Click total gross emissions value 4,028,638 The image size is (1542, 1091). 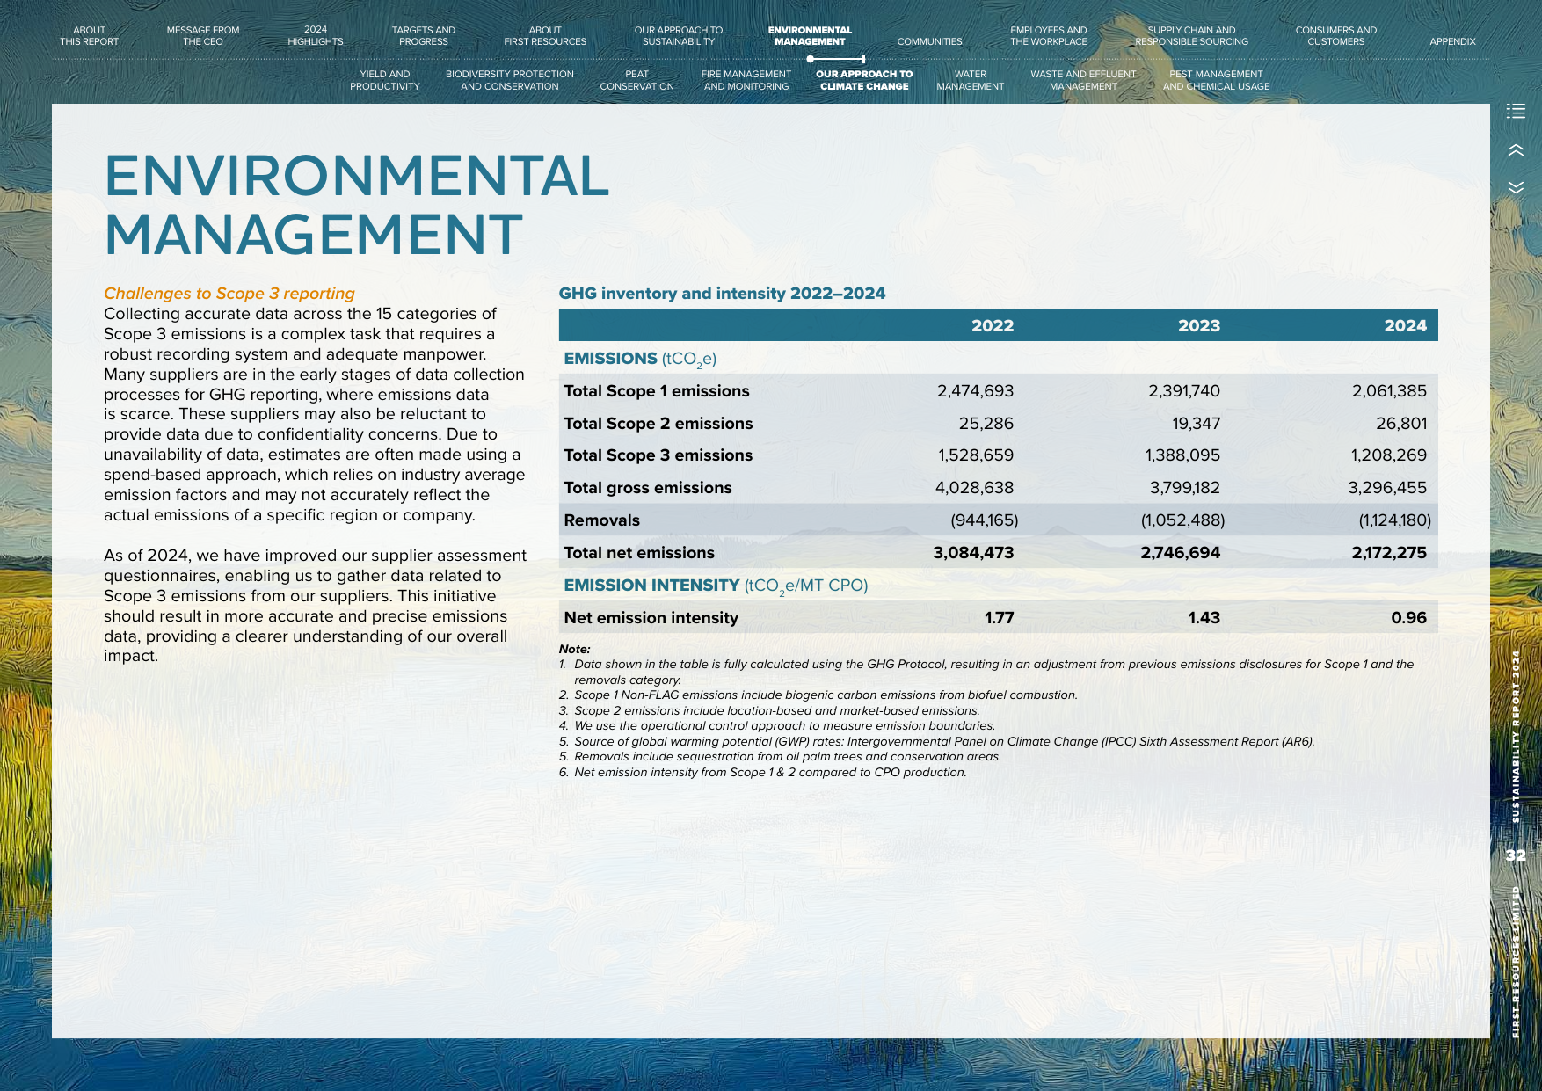[x=974, y=488]
